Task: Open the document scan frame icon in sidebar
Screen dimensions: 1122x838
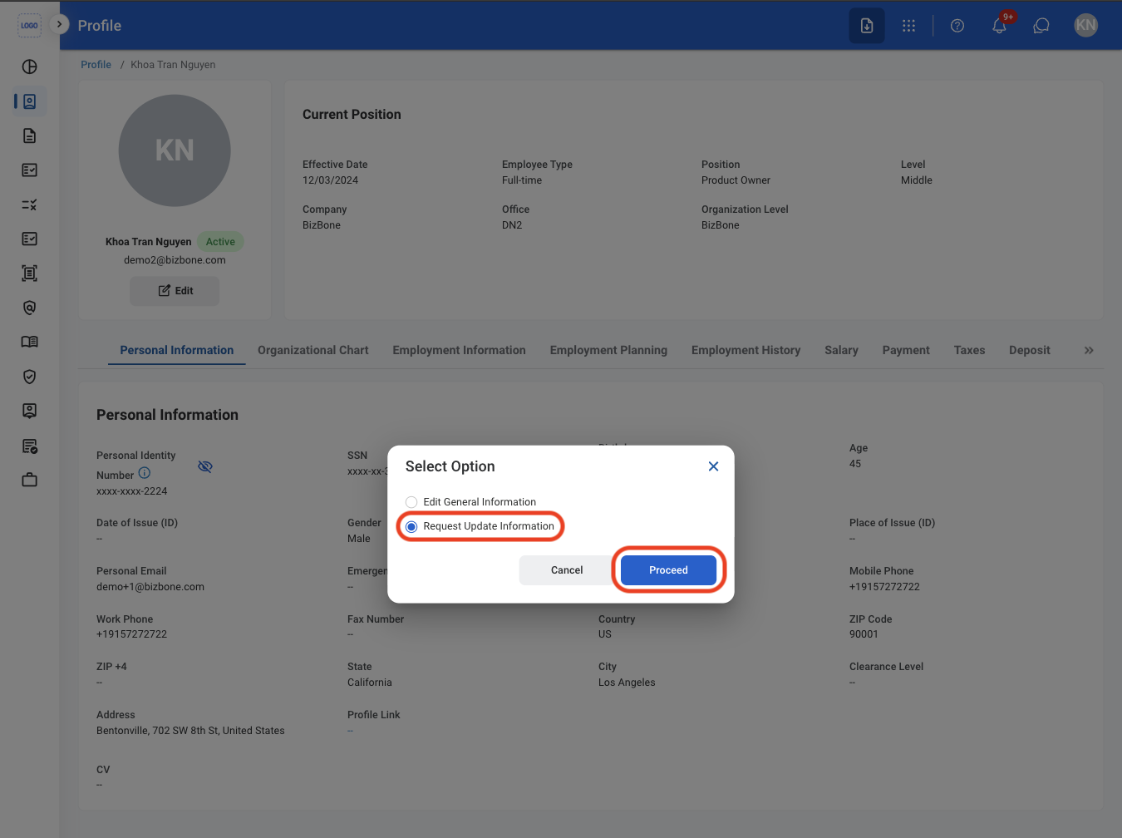Action: pos(30,274)
